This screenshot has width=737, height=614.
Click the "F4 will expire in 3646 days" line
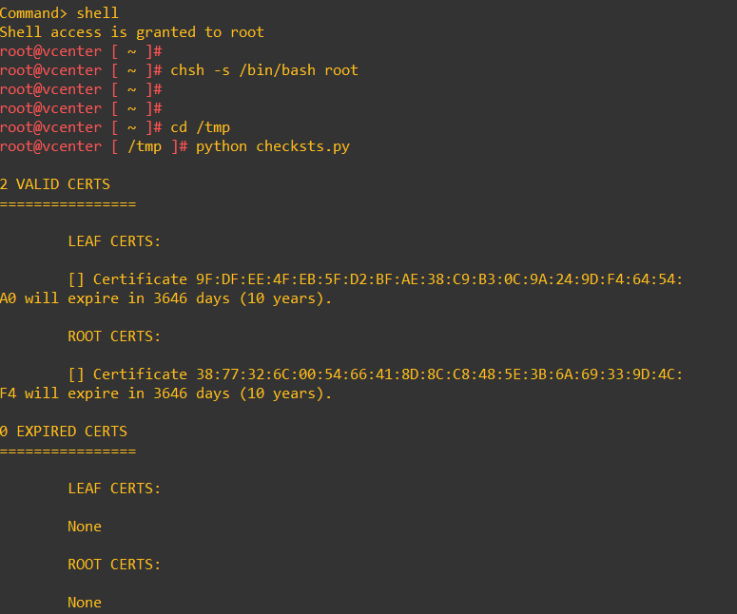(166, 393)
